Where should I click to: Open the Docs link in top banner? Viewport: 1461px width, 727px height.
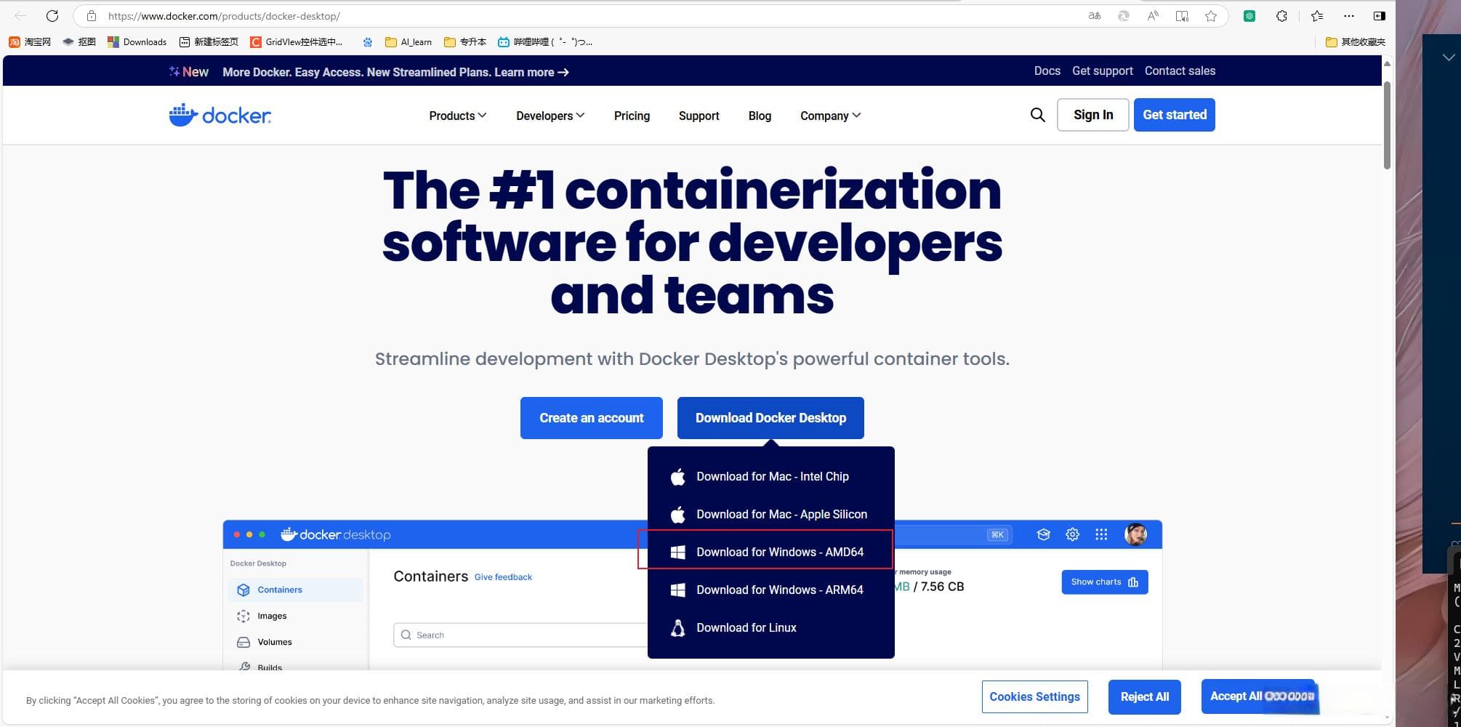pyautogui.click(x=1047, y=71)
